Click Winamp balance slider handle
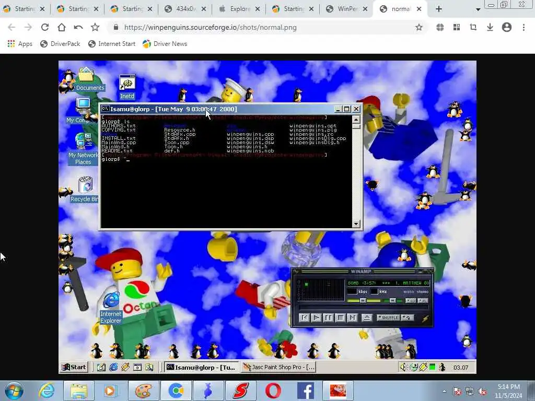 (x=392, y=300)
